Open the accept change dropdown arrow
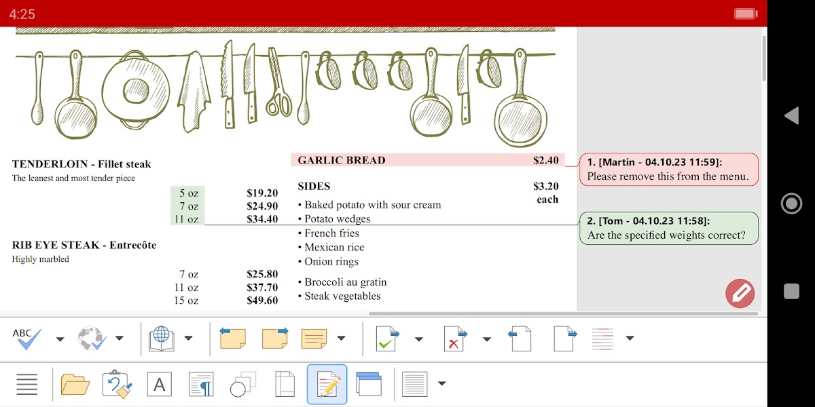Screen dimensions: 815x407 (419, 338)
